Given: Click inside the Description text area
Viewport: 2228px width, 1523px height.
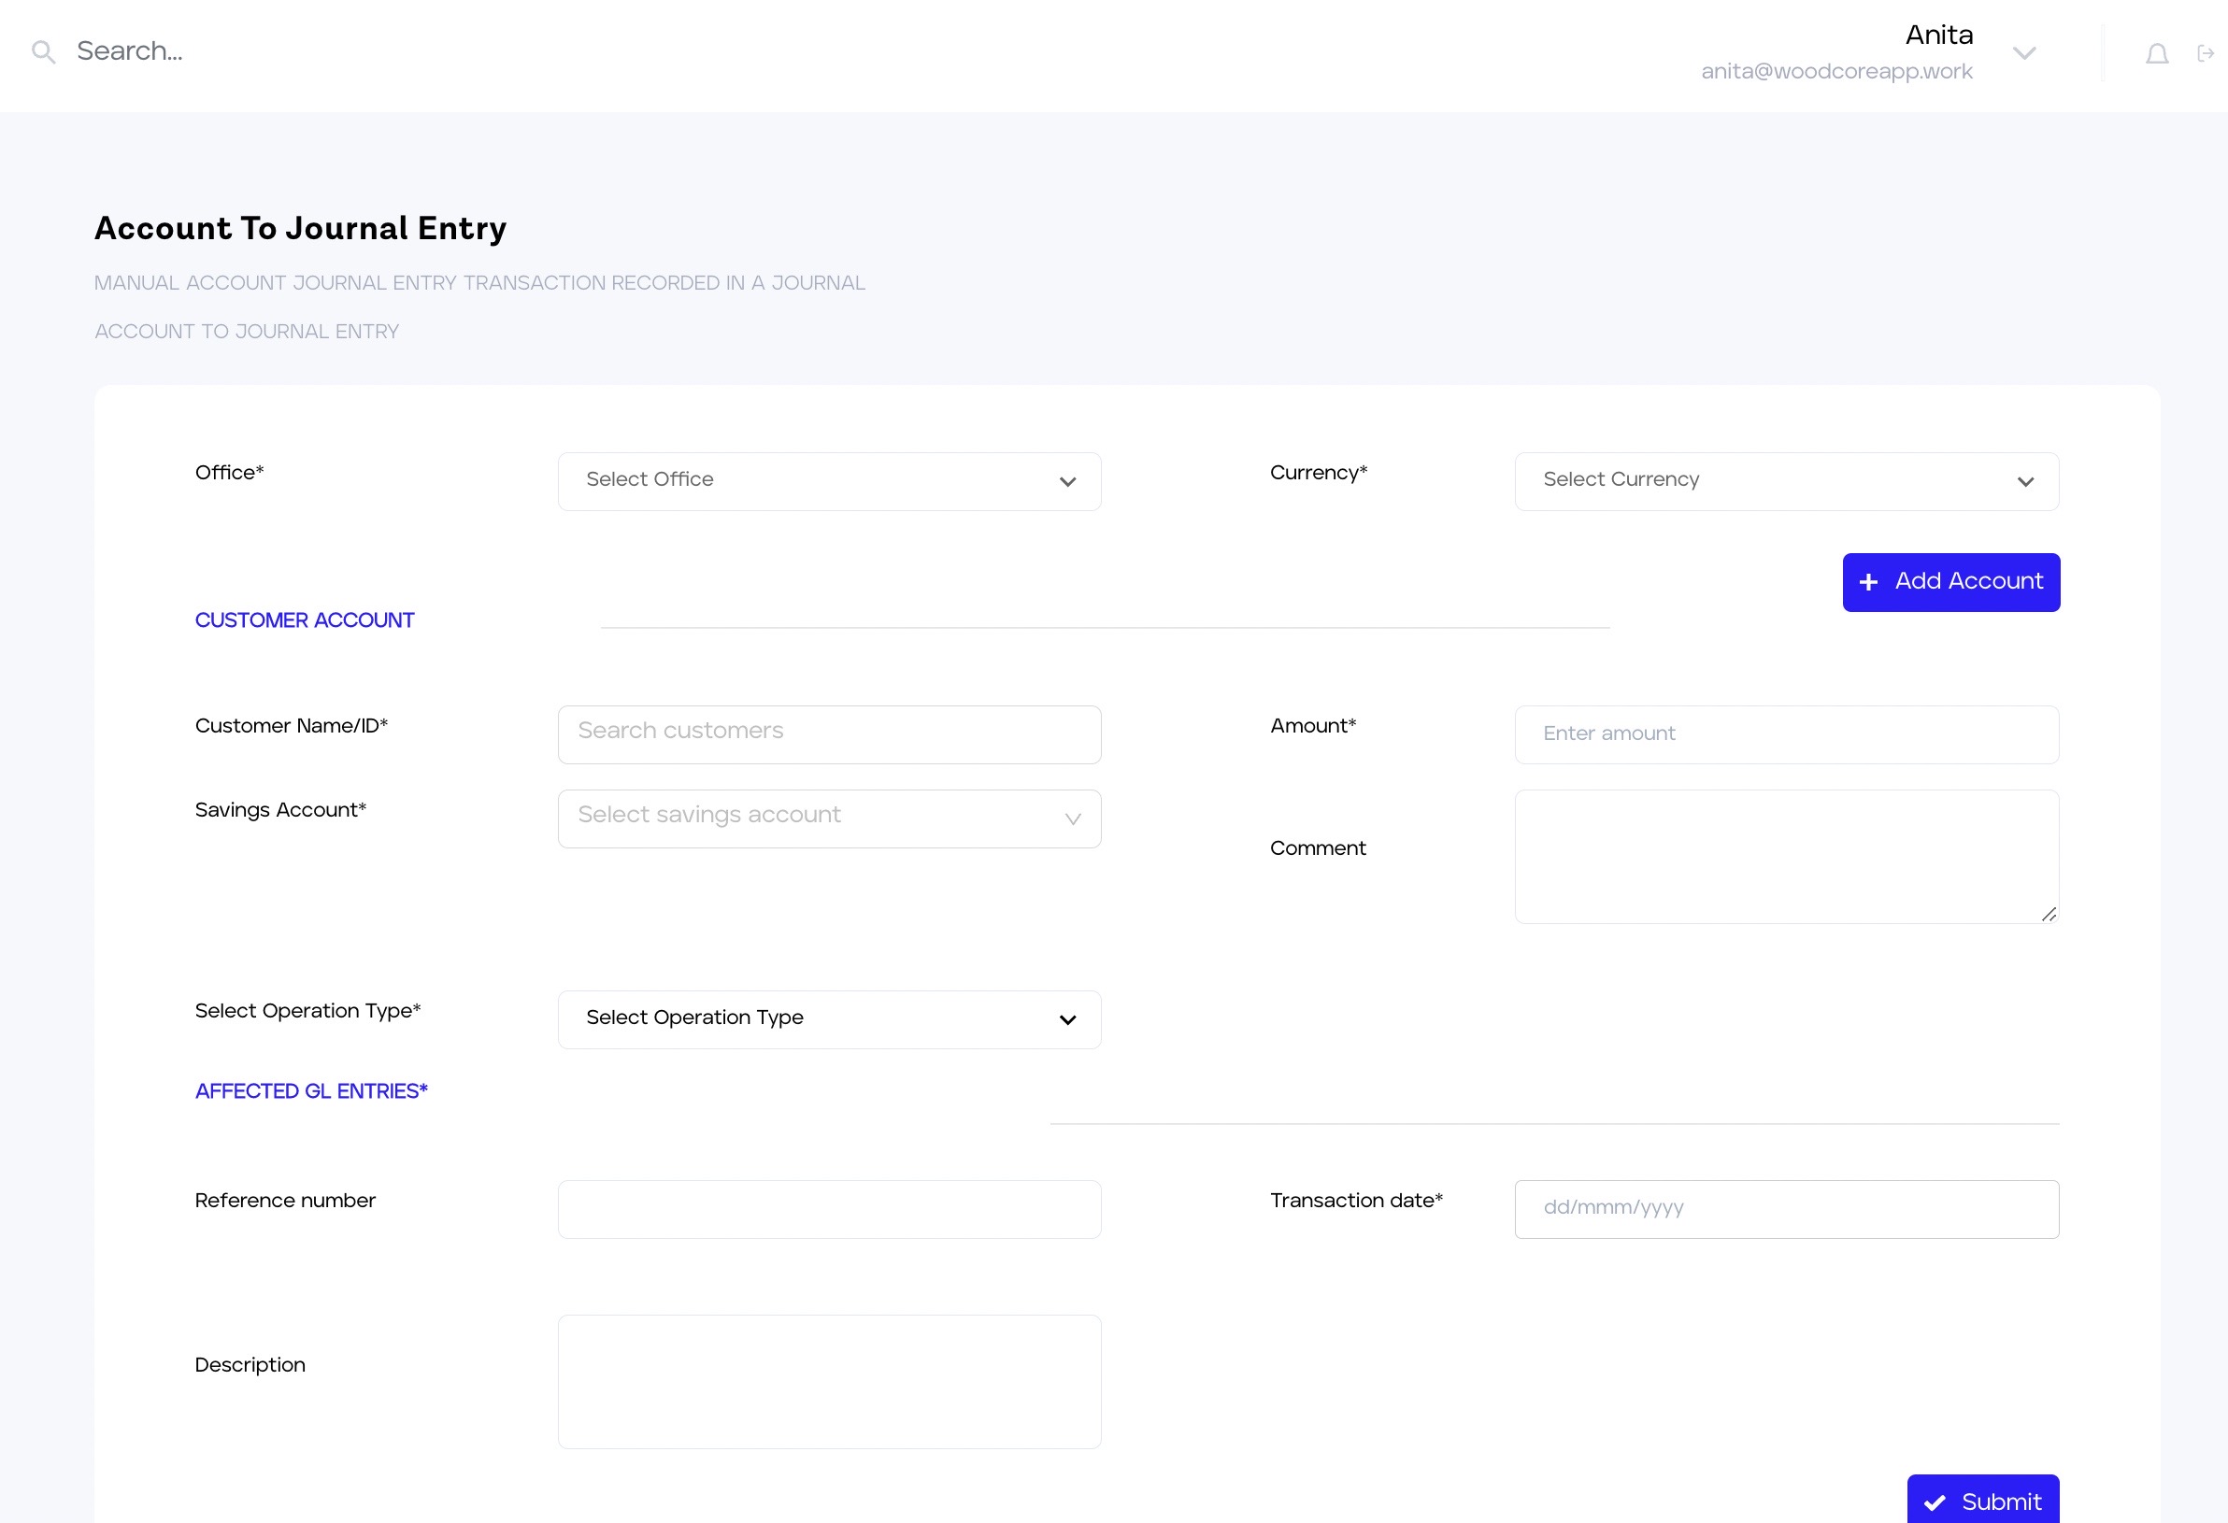Looking at the screenshot, I should 828,1380.
